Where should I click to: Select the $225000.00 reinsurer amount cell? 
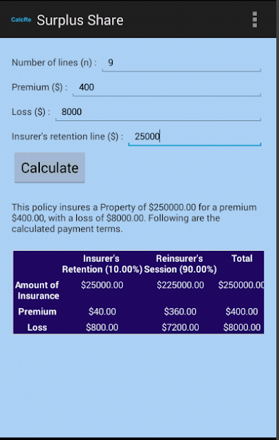pyautogui.click(x=180, y=285)
